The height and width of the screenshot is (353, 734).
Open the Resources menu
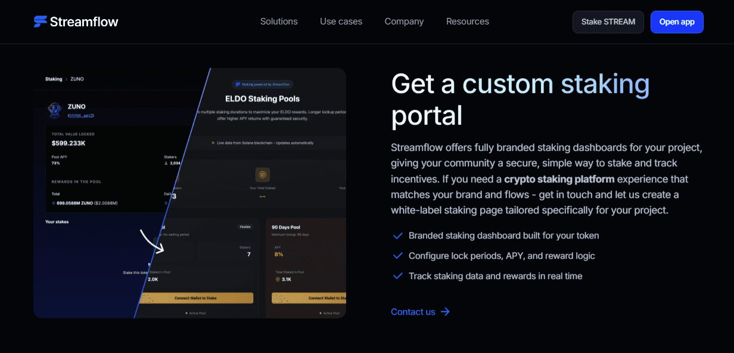click(x=468, y=21)
